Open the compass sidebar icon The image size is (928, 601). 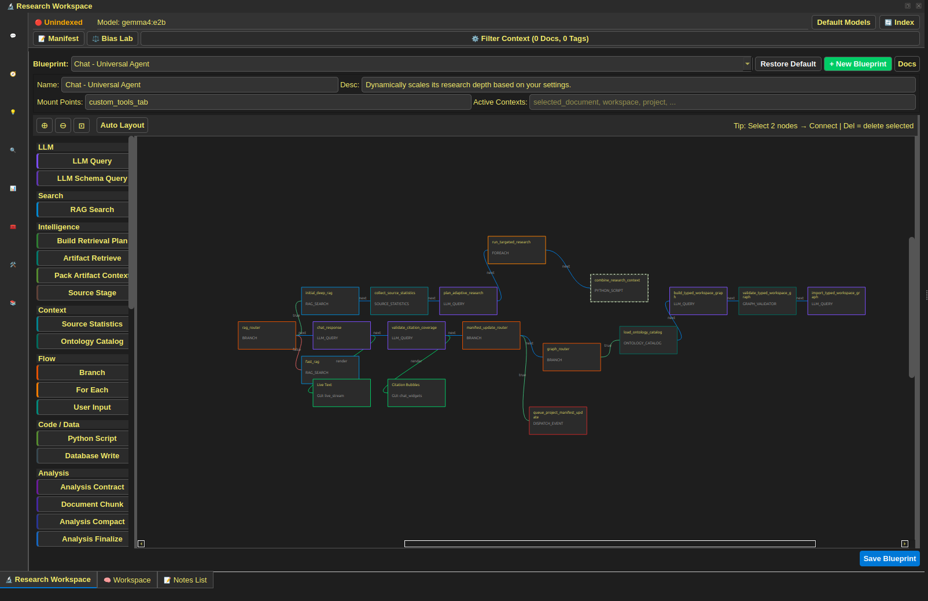tap(13, 74)
